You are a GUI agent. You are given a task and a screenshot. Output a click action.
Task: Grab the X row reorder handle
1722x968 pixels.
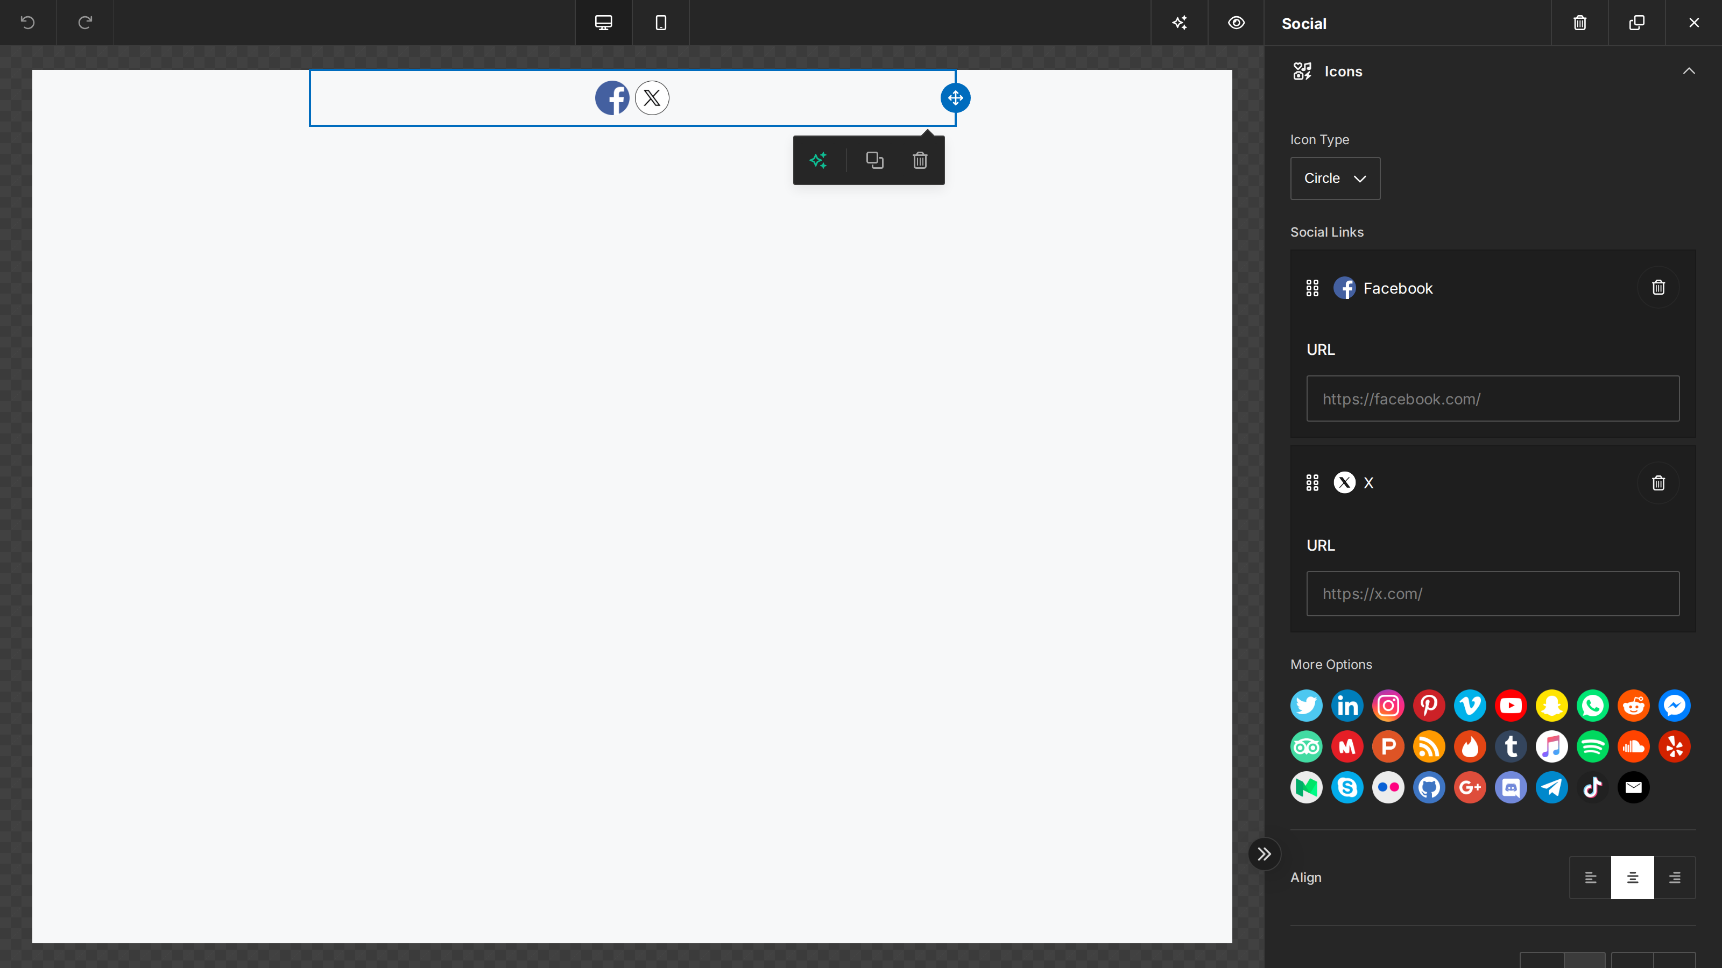point(1312,482)
